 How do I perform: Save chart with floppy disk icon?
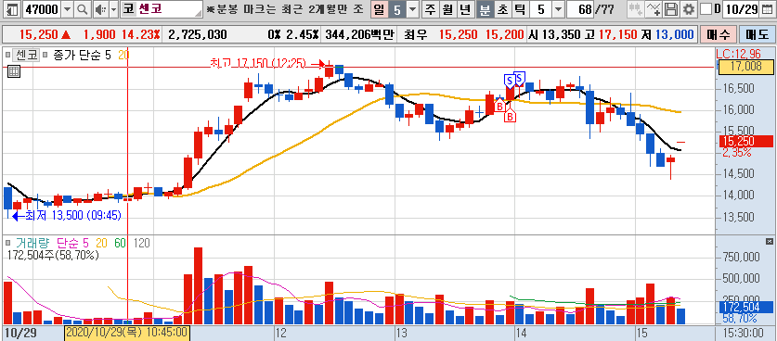pos(671,9)
